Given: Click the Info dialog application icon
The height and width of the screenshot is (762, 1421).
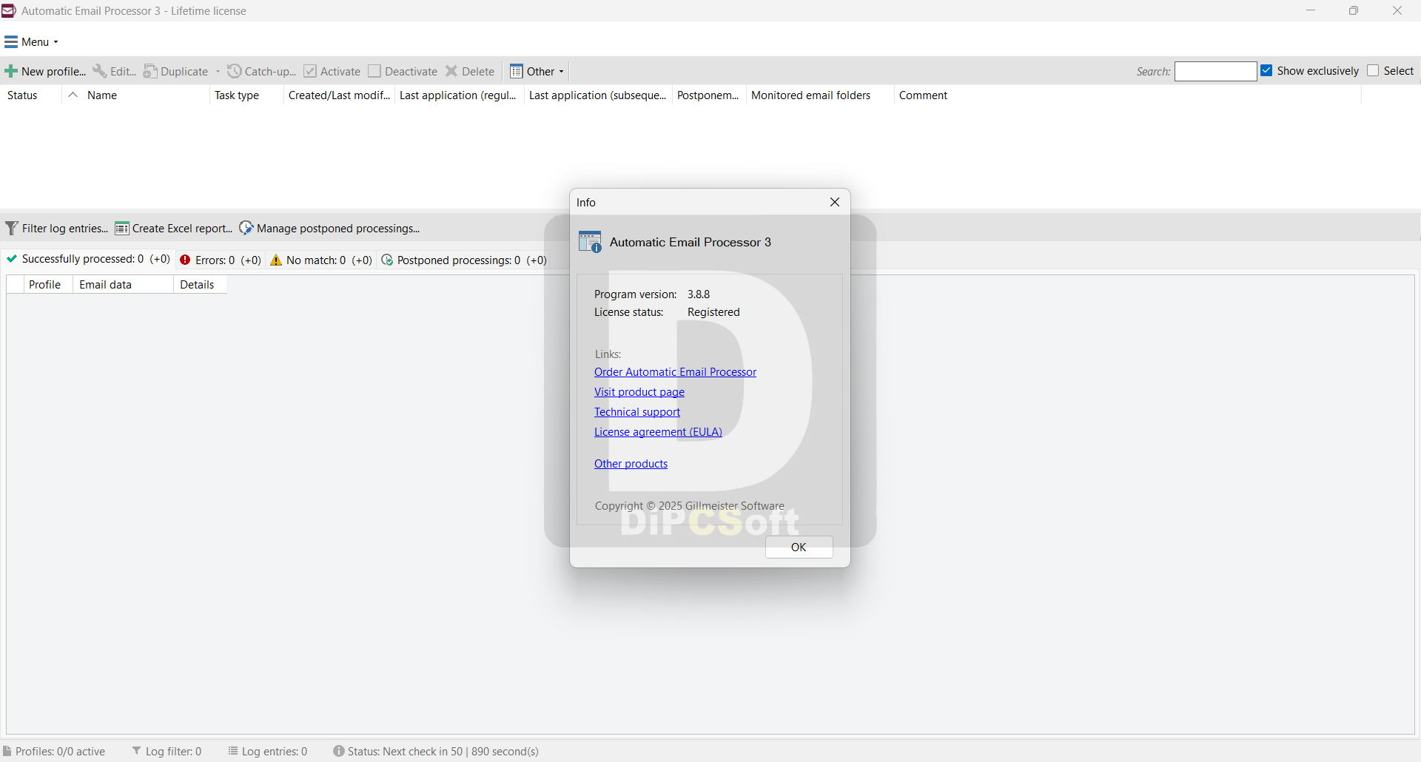Looking at the screenshot, I should pos(590,242).
